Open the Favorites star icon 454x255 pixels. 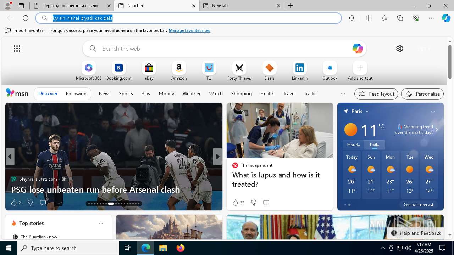click(x=384, y=18)
